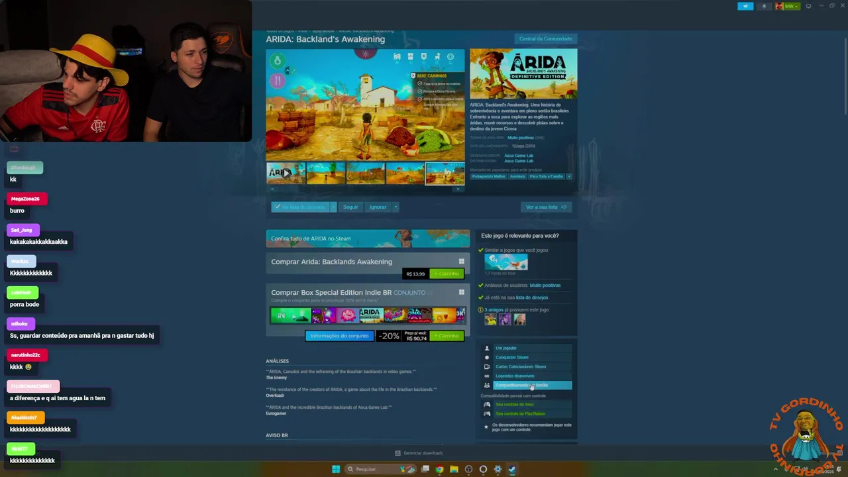Expand the wishlist dropdown arrow
Screen dimensions: 848x477
[x=333, y=207]
